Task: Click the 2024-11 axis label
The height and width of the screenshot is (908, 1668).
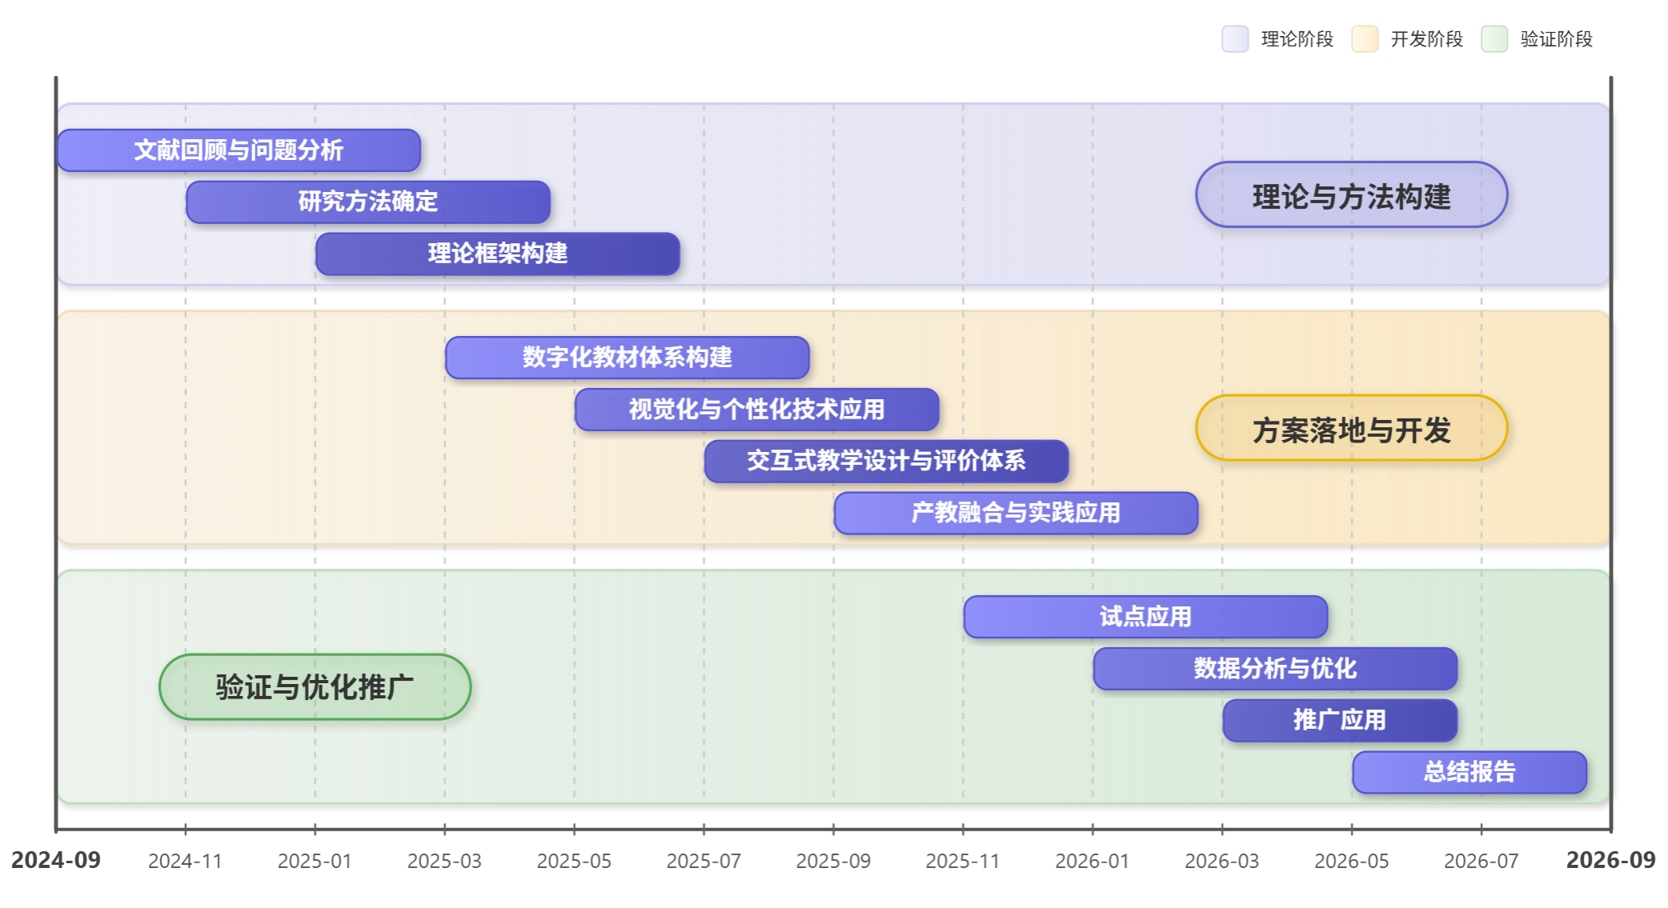Action: tap(186, 861)
